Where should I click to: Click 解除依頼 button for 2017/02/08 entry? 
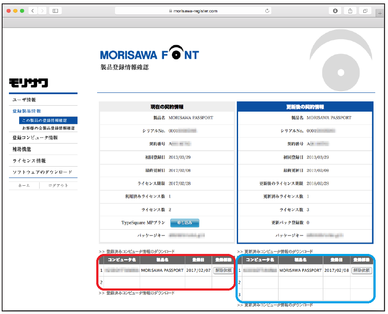point(362,270)
